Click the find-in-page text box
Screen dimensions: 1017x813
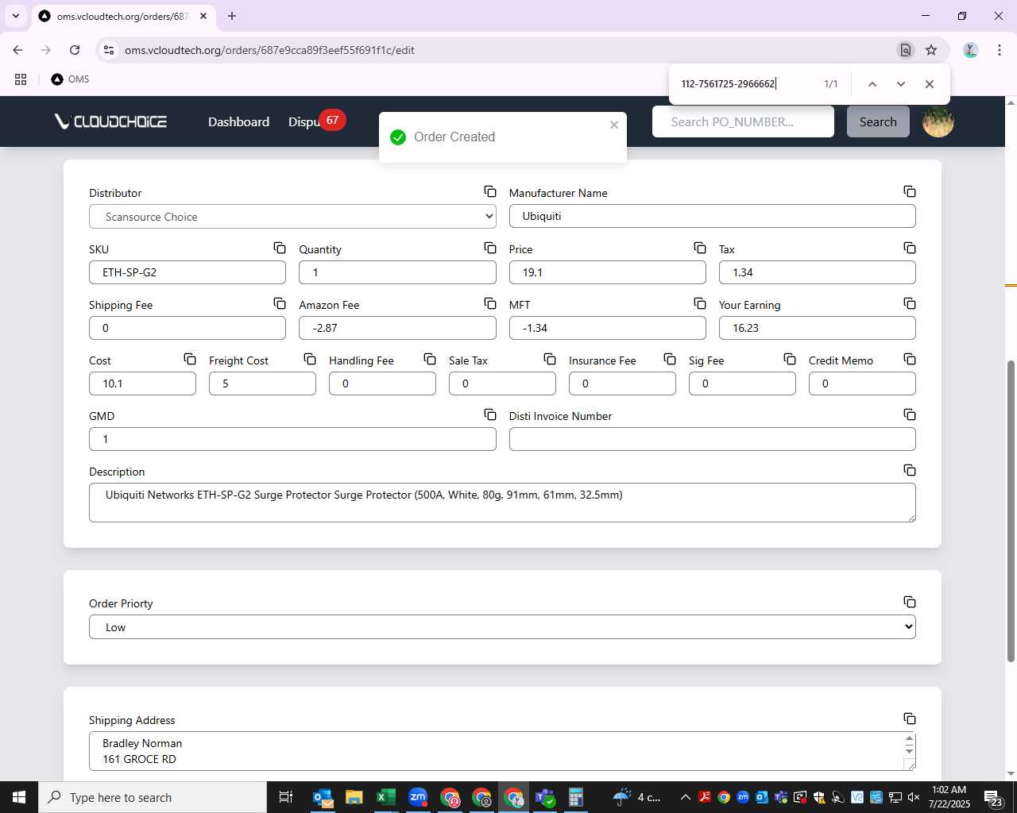(x=743, y=84)
